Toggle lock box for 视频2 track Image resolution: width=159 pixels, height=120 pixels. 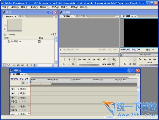[x=16, y=93]
